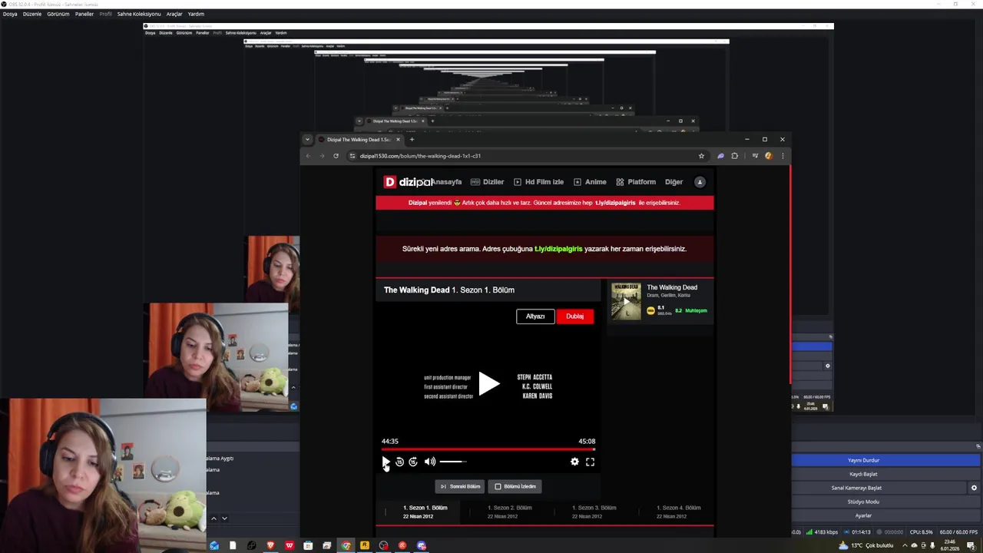Viewport: 983px width, 553px height.
Task: Open OBS Studio from the taskbar
Action: 383,545
